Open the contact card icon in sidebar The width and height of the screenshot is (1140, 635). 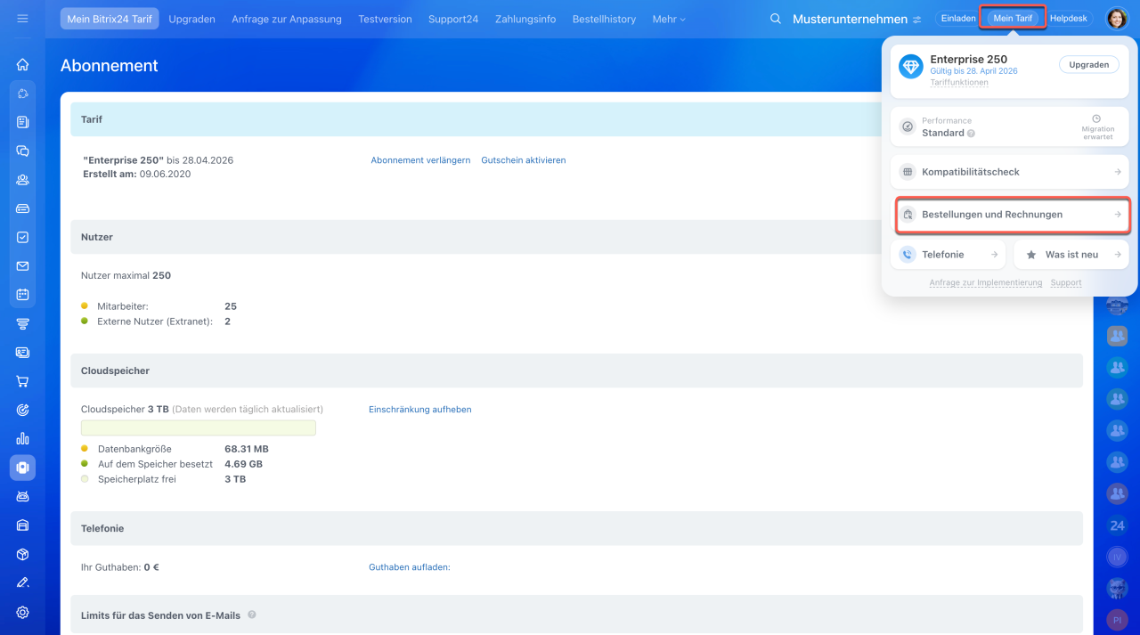click(22, 353)
